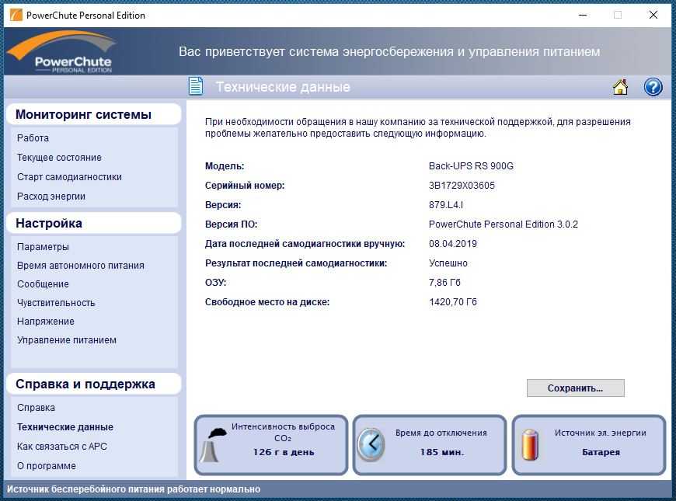Open Работа in system monitoring

33,138
